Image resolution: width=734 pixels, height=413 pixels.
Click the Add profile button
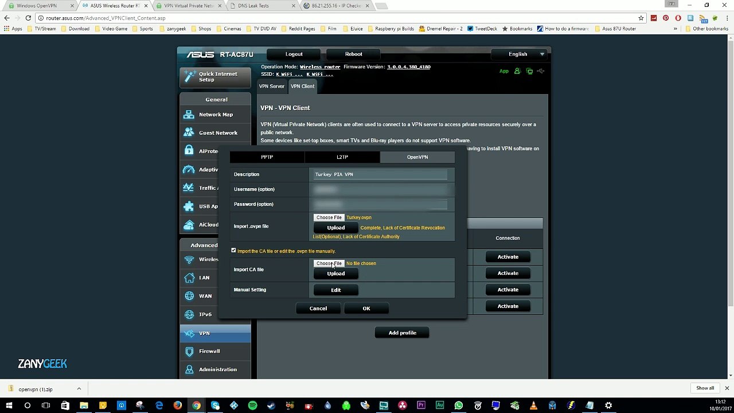(402, 333)
